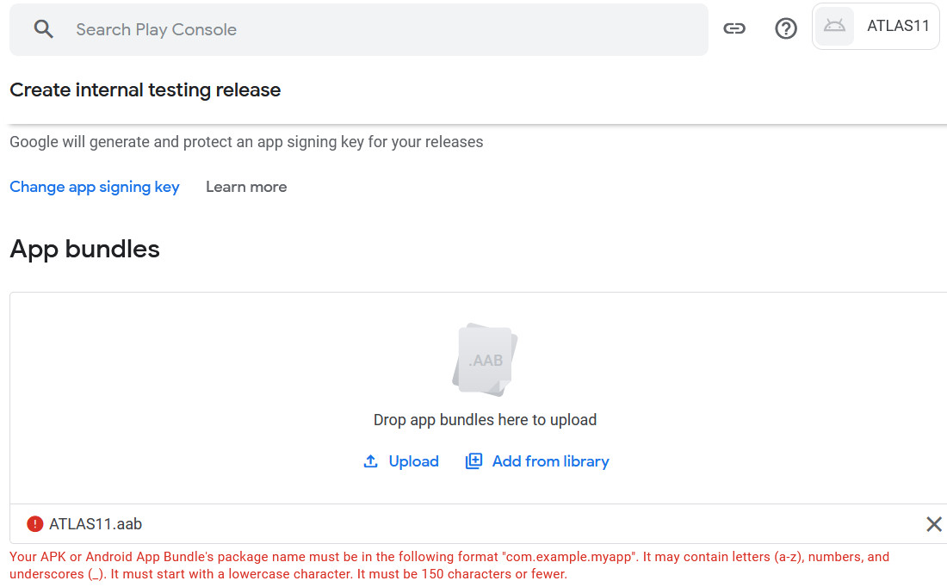This screenshot has width=947, height=587.
Task: Click the upload arrow icon
Action: pyautogui.click(x=371, y=461)
